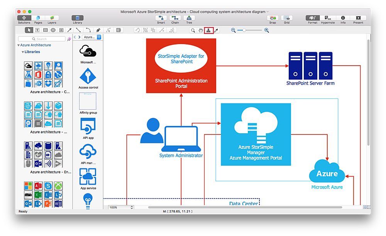The width and height of the screenshot is (386, 236).
Task: Activate the Zoom magnifier tool
Action: tap(193, 30)
